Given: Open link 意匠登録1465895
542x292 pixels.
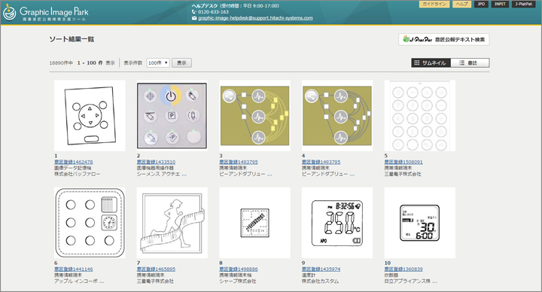Looking at the screenshot, I should click(x=156, y=269).
